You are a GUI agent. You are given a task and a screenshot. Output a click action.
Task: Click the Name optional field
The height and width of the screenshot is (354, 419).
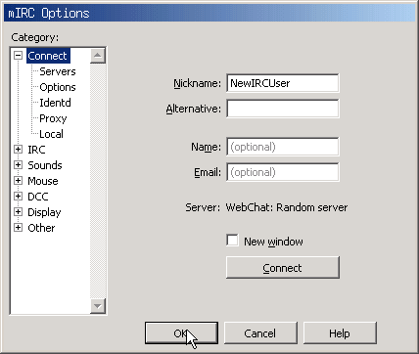point(283,147)
